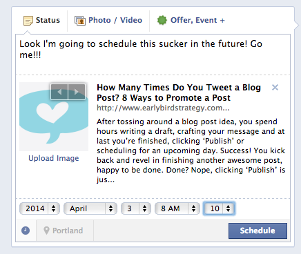
Task: Click the Photo / Video camera icon
Action: pos(80,21)
